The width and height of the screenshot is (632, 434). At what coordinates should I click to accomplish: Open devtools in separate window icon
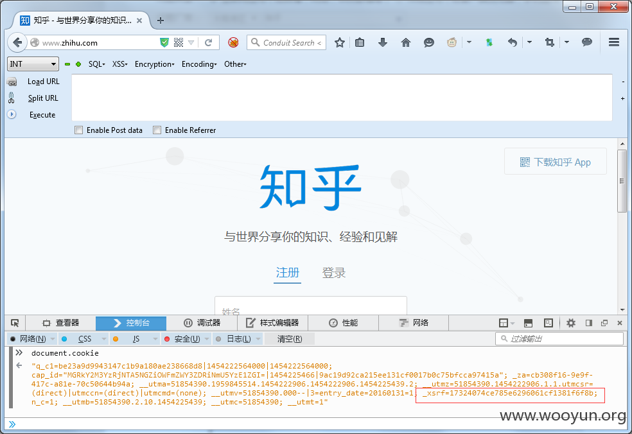coord(604,323)
